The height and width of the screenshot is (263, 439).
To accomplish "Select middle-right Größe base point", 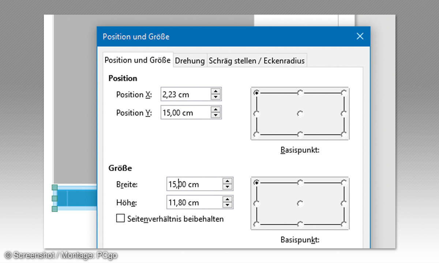I will tap(344, 203).
